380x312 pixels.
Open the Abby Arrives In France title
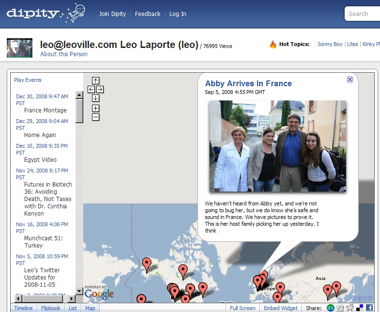point(248,83)
